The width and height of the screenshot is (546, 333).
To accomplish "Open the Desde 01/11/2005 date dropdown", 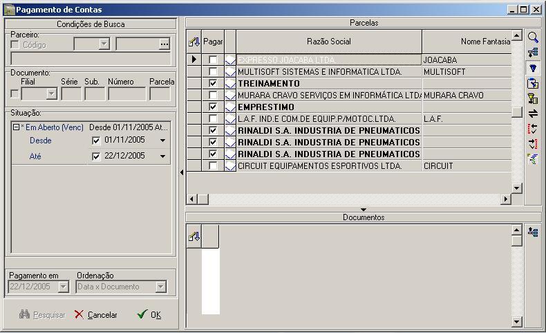I will pos(162,141).
